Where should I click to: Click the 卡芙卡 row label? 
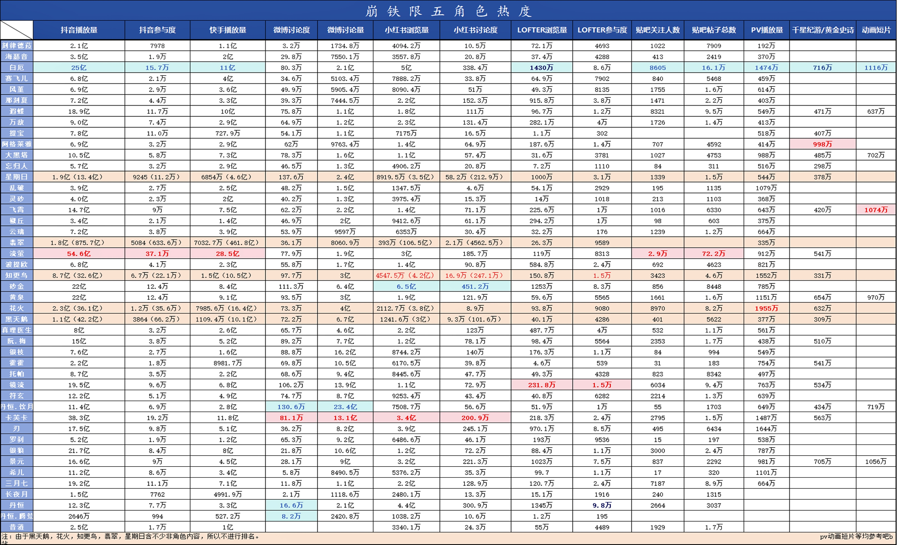(17, 417)
